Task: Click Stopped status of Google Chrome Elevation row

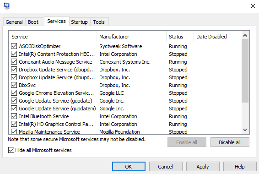Action: point(178,93)
